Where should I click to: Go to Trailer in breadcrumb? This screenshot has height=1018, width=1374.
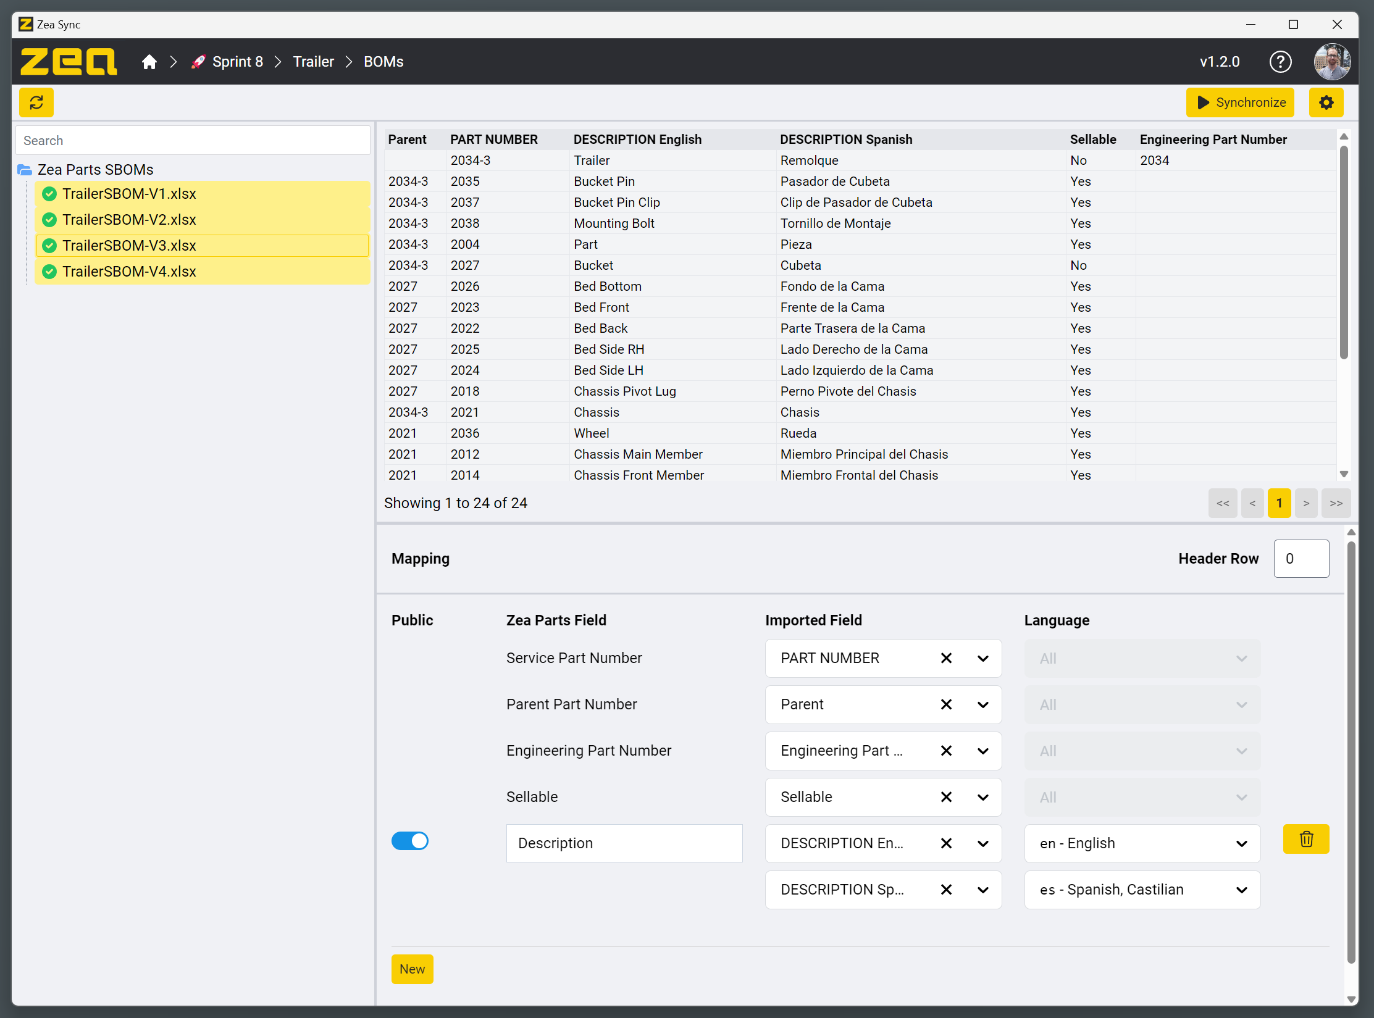click(313, 62)
